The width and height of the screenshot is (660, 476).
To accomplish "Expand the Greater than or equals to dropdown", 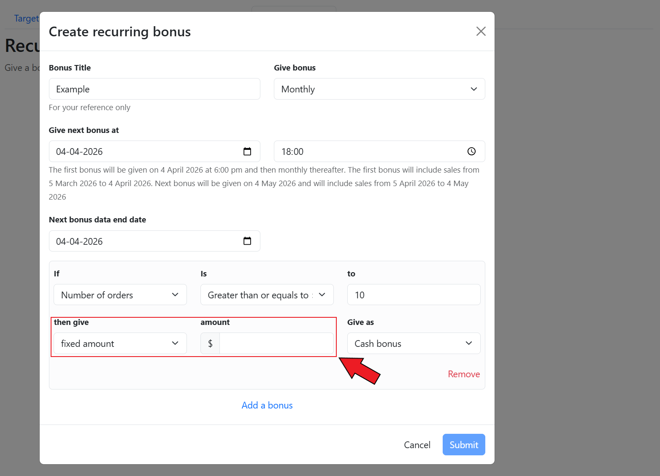I will [x=267, y=295].
